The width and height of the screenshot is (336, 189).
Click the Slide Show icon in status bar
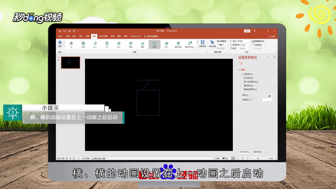[247, 159]
